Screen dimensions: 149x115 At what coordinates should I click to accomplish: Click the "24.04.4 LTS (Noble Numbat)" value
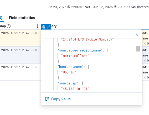click(x=88, y=39)
